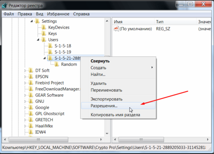Click values pane scroll right arrow

(208, 139)
